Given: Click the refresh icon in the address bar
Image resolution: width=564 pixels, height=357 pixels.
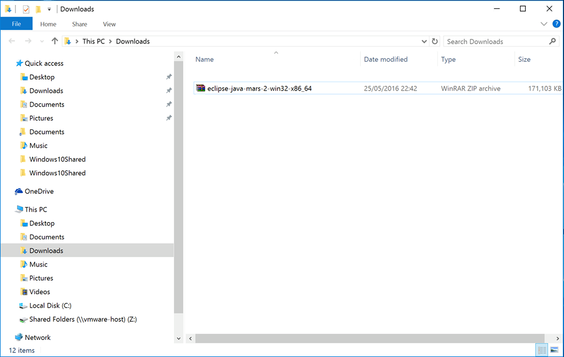Looking at the screenshot, I should pos(434,41).
